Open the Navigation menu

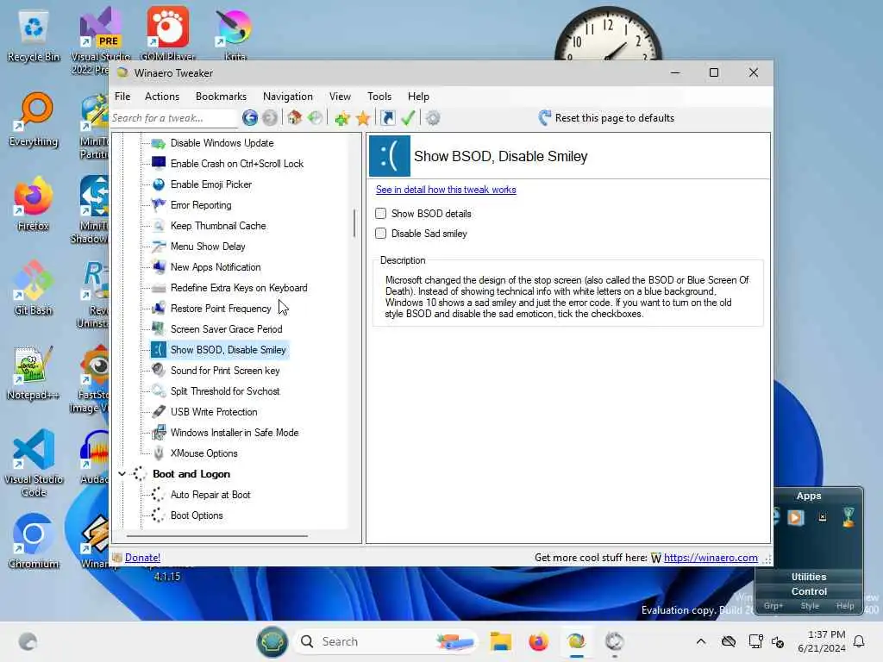pos(288,97)
